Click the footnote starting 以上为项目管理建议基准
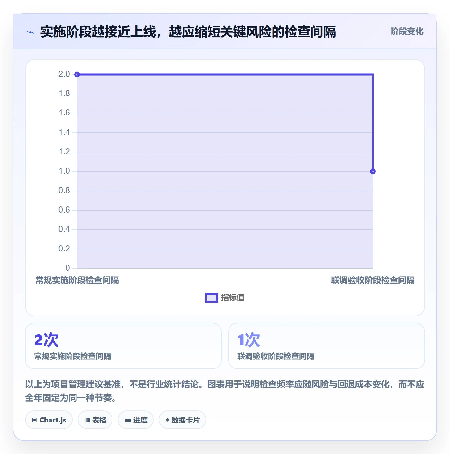The height and width of the screenshot is (454, 450). point(225,391)
